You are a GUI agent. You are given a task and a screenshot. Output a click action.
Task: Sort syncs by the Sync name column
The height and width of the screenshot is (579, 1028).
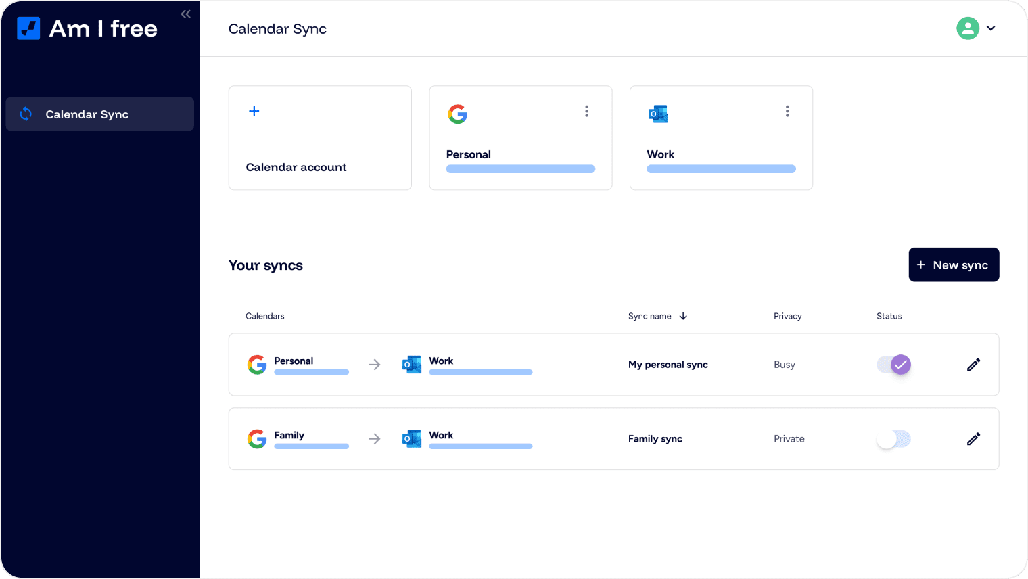[657, 316]
